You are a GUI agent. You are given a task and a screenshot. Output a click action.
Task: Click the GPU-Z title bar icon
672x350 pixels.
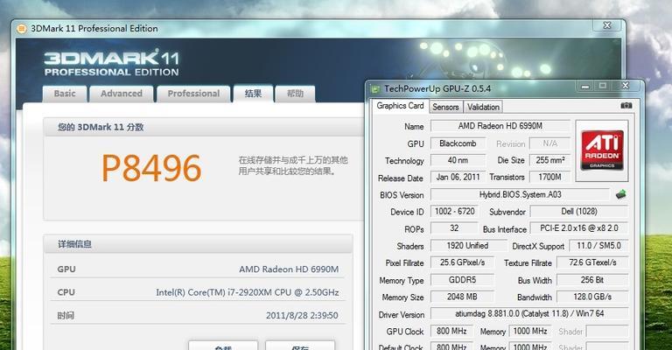375,89
